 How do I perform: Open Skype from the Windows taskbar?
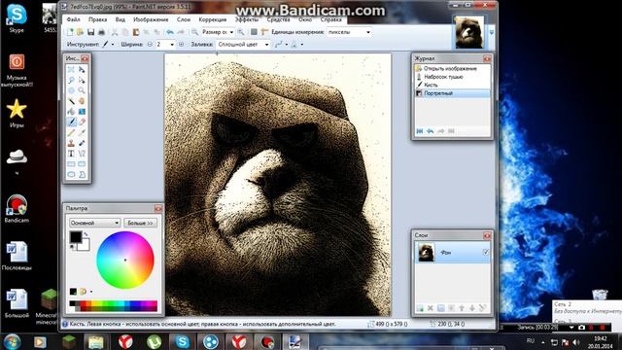coord(182,341)
